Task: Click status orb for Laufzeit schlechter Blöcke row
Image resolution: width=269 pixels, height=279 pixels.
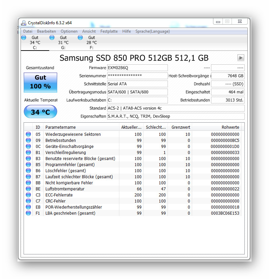Action: coord(28,177)
